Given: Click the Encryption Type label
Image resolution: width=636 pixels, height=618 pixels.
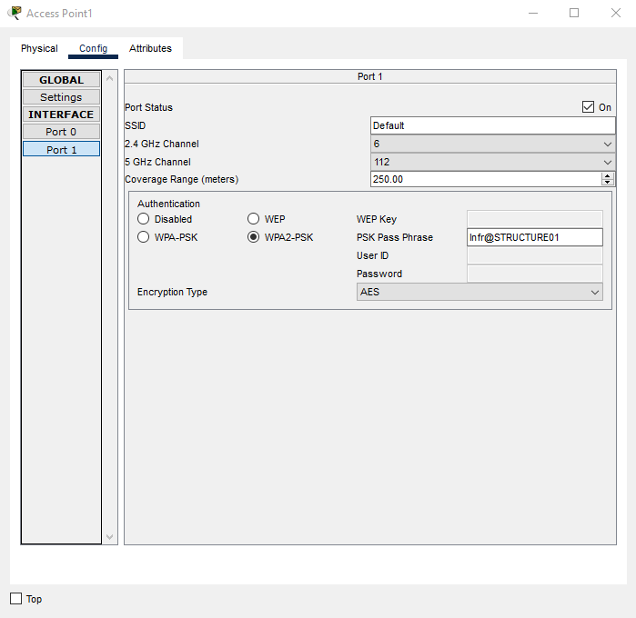Looking at the screenshot, I should [172, 292].
